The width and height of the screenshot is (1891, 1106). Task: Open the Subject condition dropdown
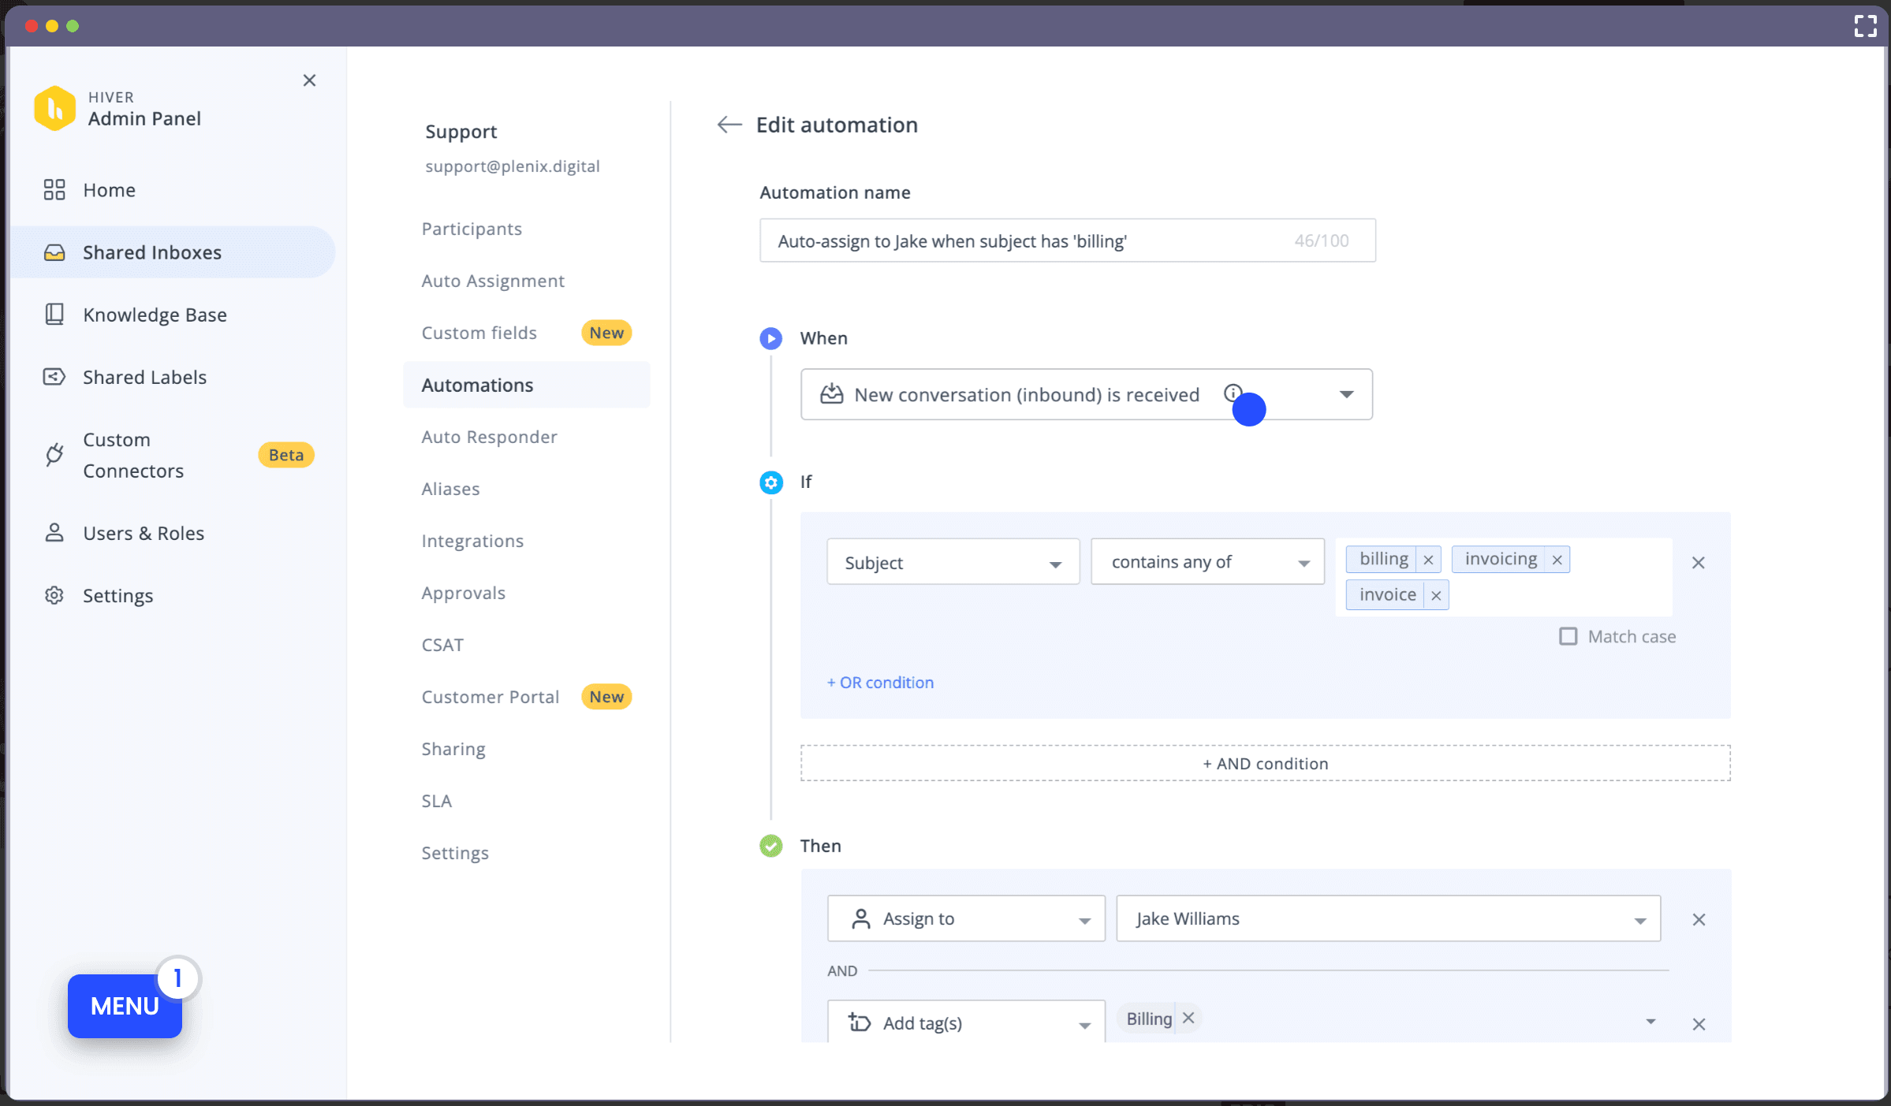point(952,561)
